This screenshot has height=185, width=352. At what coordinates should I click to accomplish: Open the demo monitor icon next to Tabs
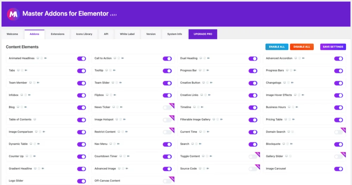[18, 70]
